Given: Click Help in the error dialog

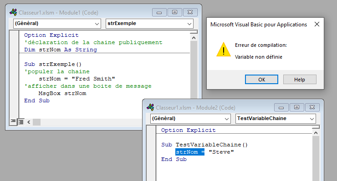Looking at the screenshot, I should 300,80.
